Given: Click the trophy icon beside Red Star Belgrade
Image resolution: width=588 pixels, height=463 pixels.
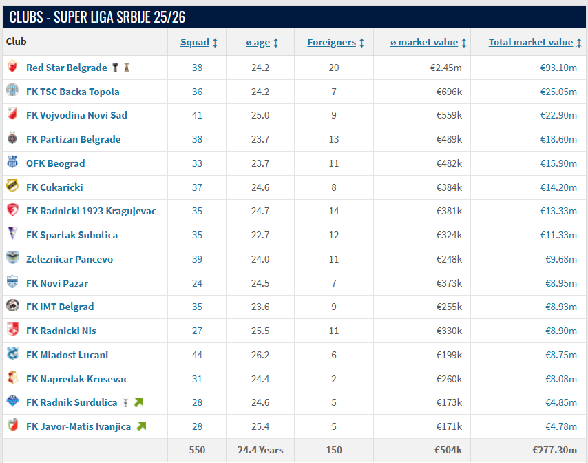Looking at the screenshot, I should pos(115,68).
